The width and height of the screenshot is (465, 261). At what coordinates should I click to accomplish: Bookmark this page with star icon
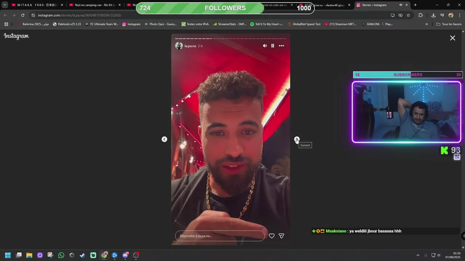(x=408, y=15)
